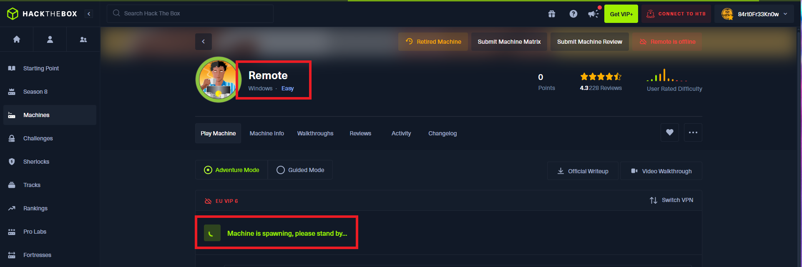The image size is (802, 267).
Task: Open Rankings in the sidebar
Action: pos(50,208)
